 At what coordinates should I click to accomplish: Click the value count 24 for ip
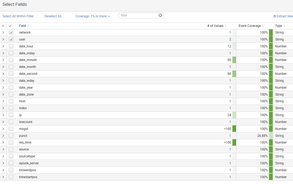tap(229, 115)
